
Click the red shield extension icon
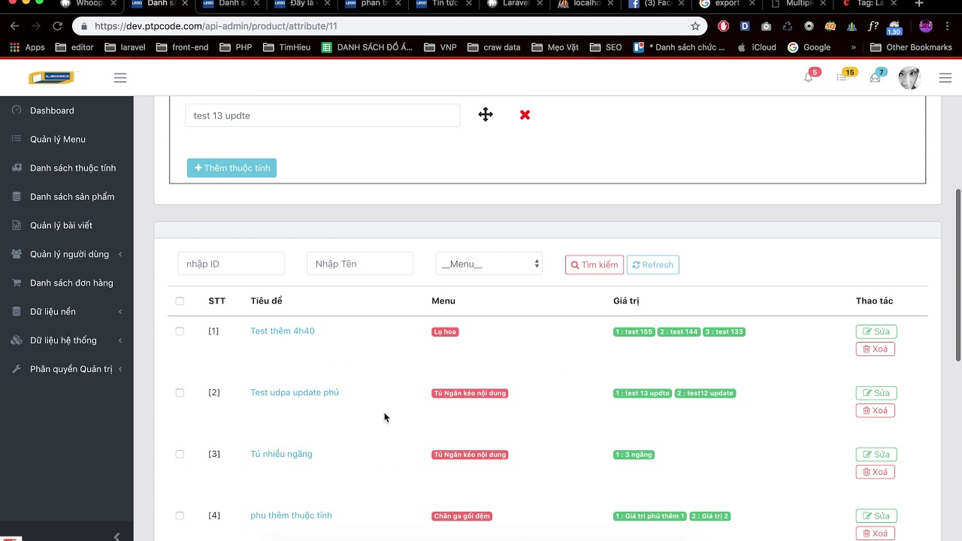[x=723, y=26]
